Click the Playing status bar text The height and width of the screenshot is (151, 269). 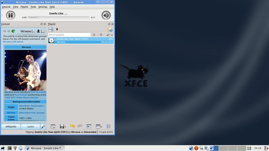tap(61, 132)
